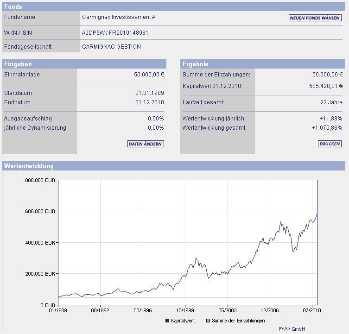This screenshot has width=349, height=334.
Task: Click the Kapitalwert value 585.428,01 €
Action: 326,86
